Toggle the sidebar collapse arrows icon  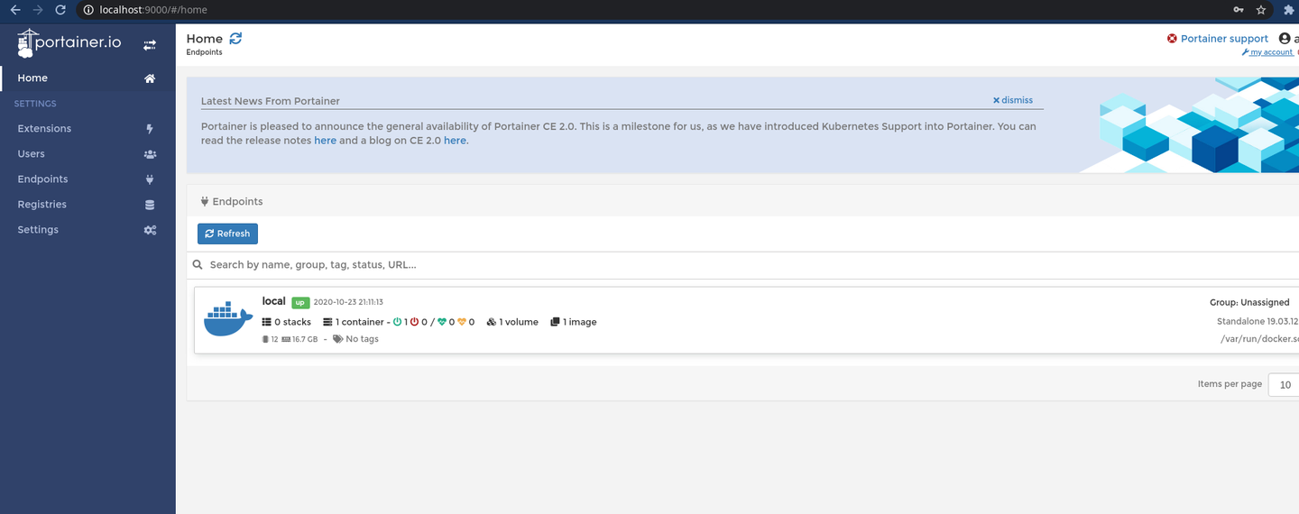tap(150, 44)
